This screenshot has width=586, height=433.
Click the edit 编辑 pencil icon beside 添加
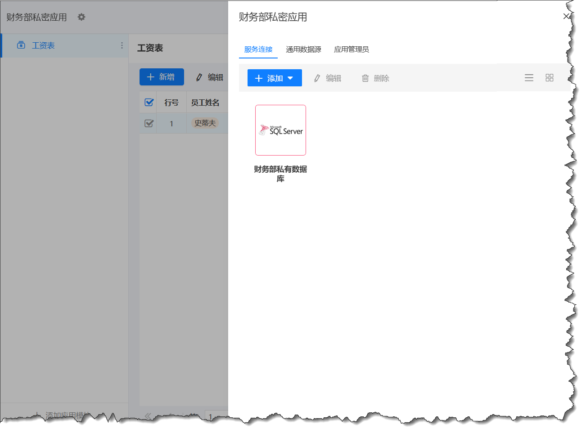[316, 78]
